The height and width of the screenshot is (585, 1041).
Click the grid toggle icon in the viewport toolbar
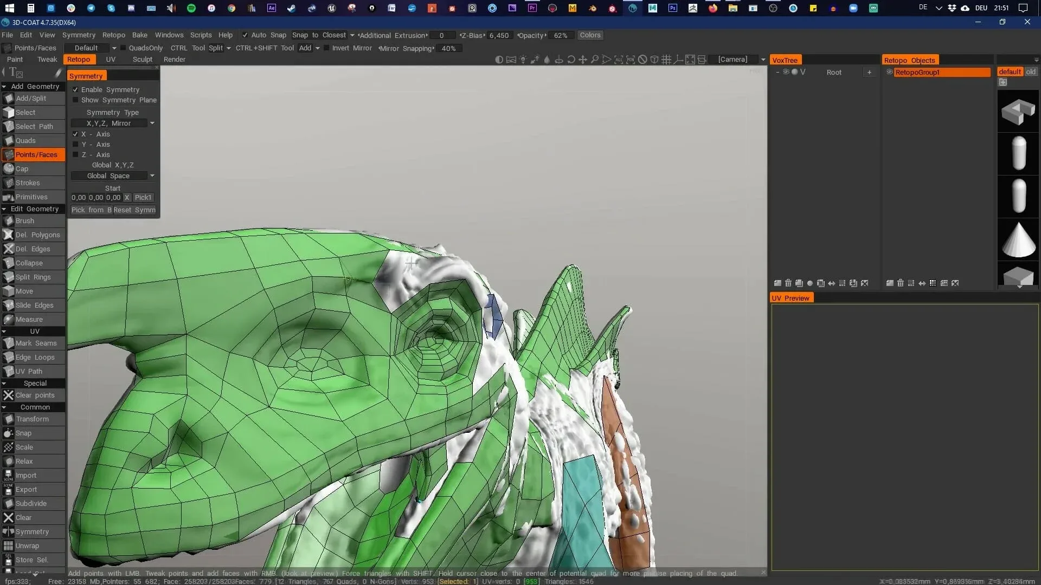[x=666, y=60]
